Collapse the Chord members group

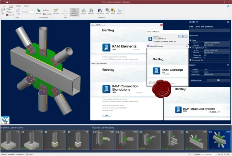[x=190, y=40]
